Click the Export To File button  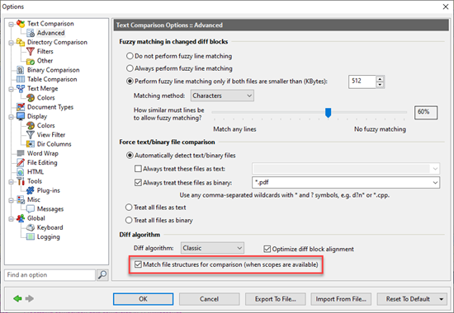click(x=276, y=299)
